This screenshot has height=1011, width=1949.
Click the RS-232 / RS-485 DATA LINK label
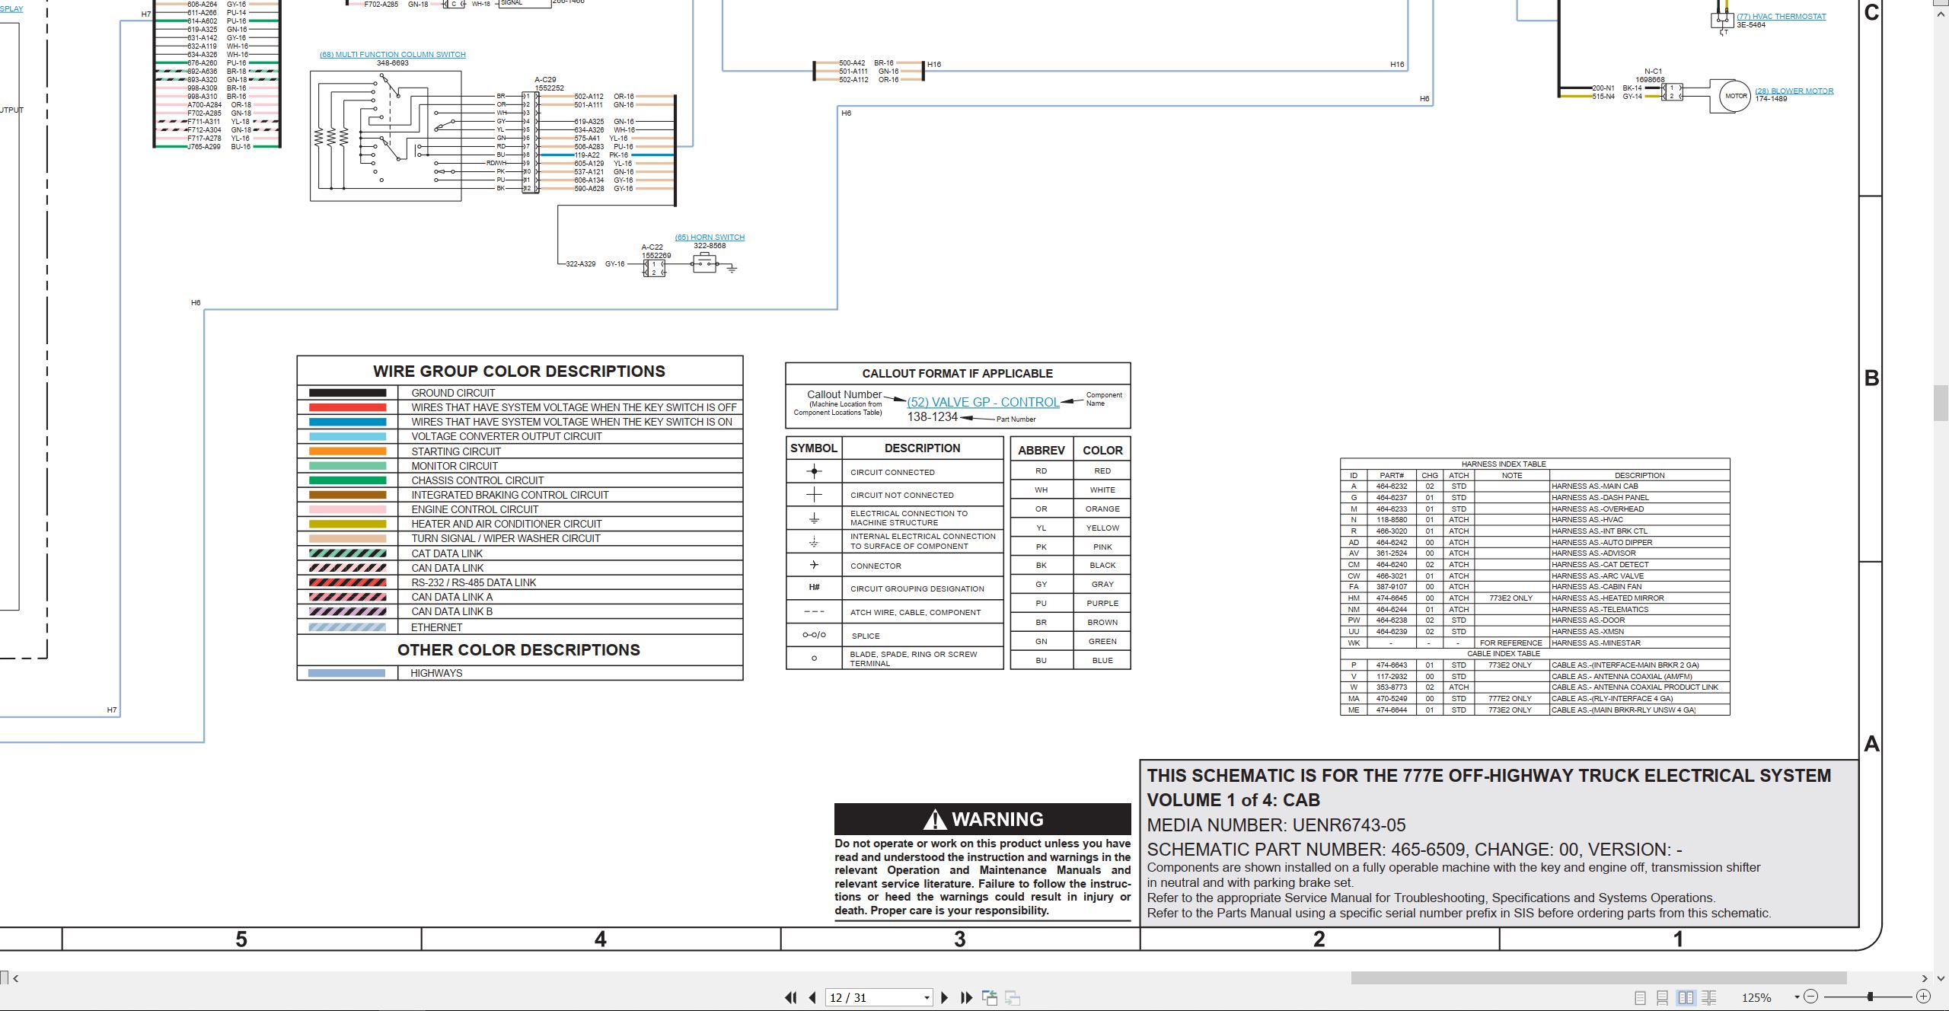coord(474,582)
